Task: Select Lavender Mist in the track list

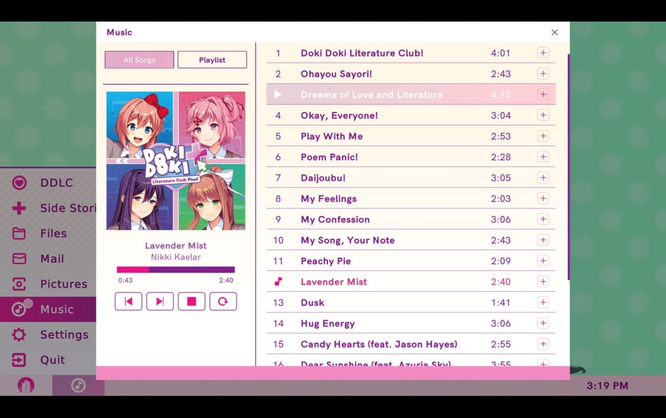Action: (411, 281)
